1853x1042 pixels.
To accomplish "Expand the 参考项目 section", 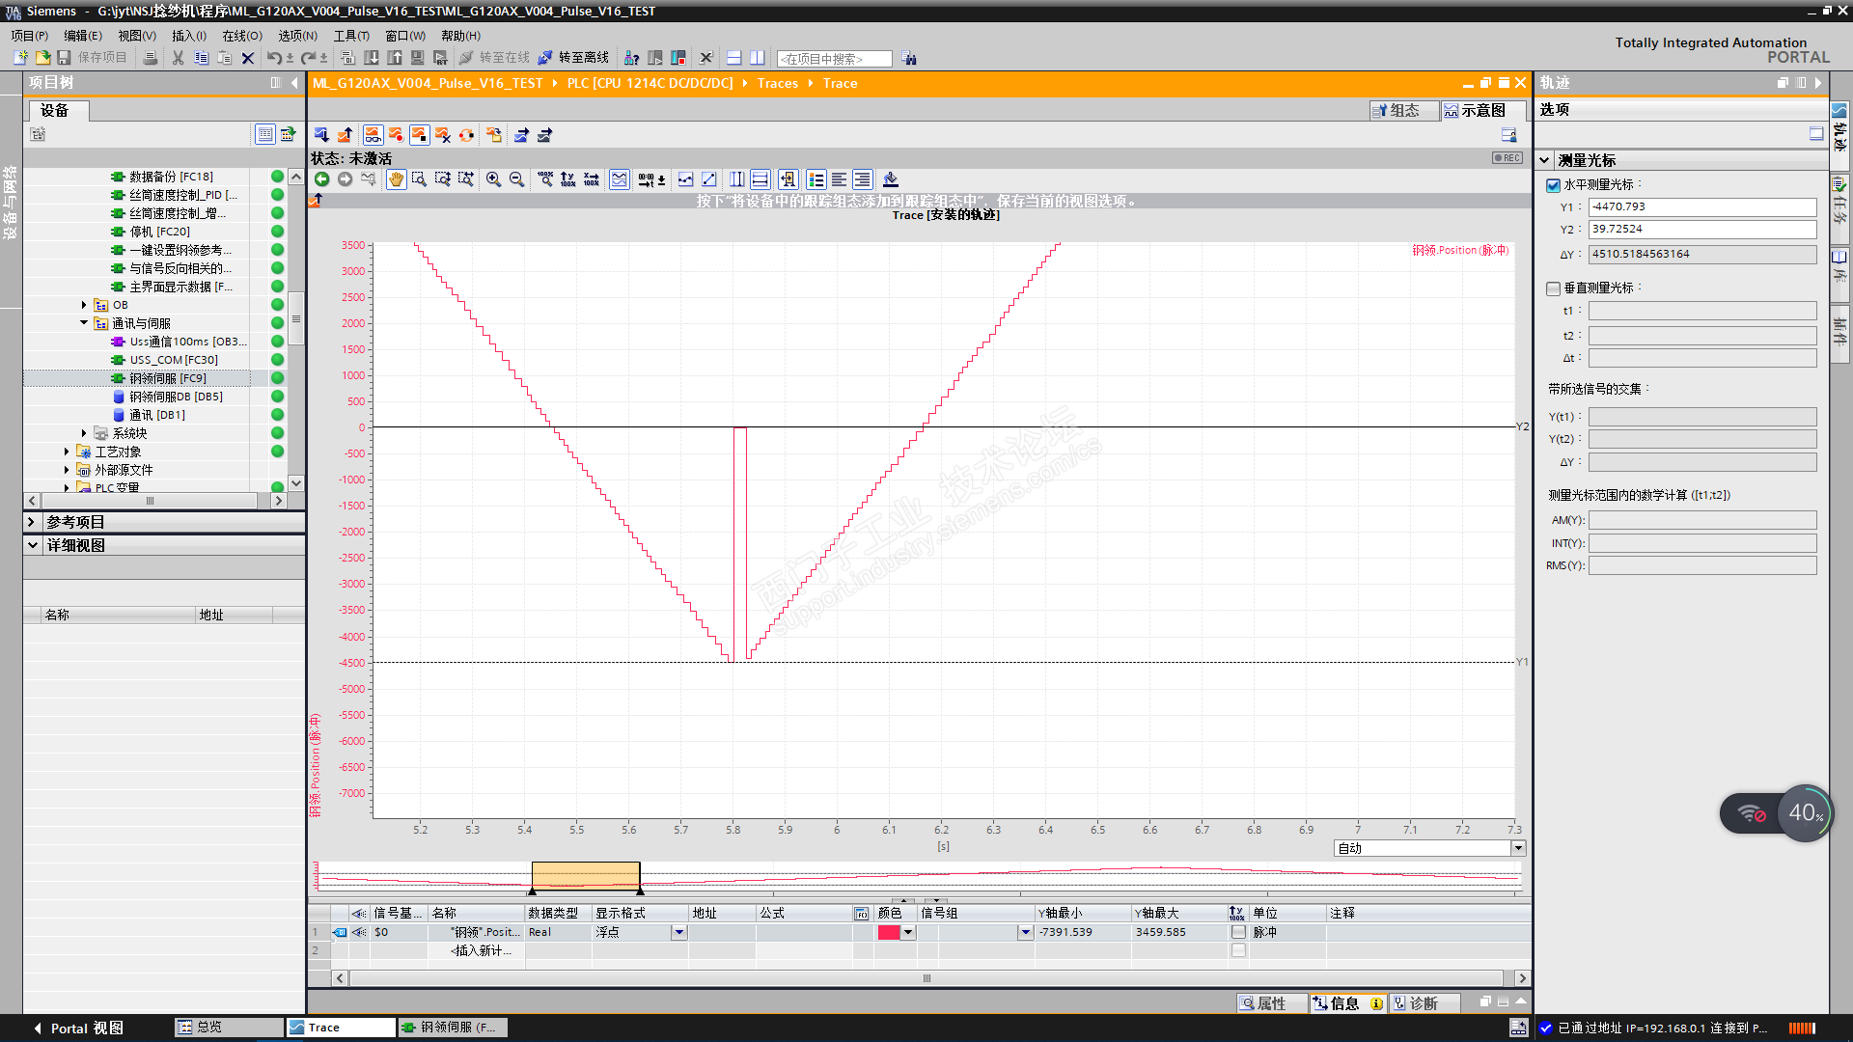I will [32, 522].
